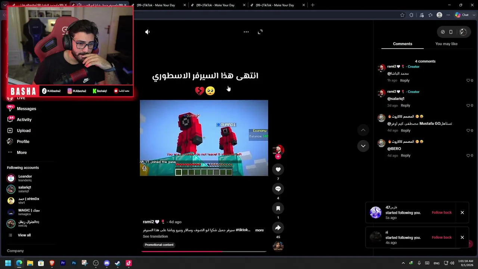Mute the TikTok video sound
478x269 pixels.
coord(148,32)
